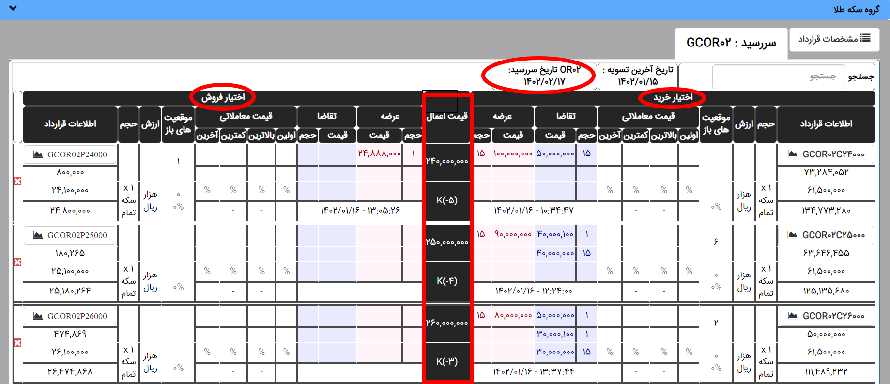Click bid price ۵۰,۰۰۰,۰۰۰ in the GCOR02C24000 row
The height and width of the screenshot is (384, 890).
click(555, 154)
